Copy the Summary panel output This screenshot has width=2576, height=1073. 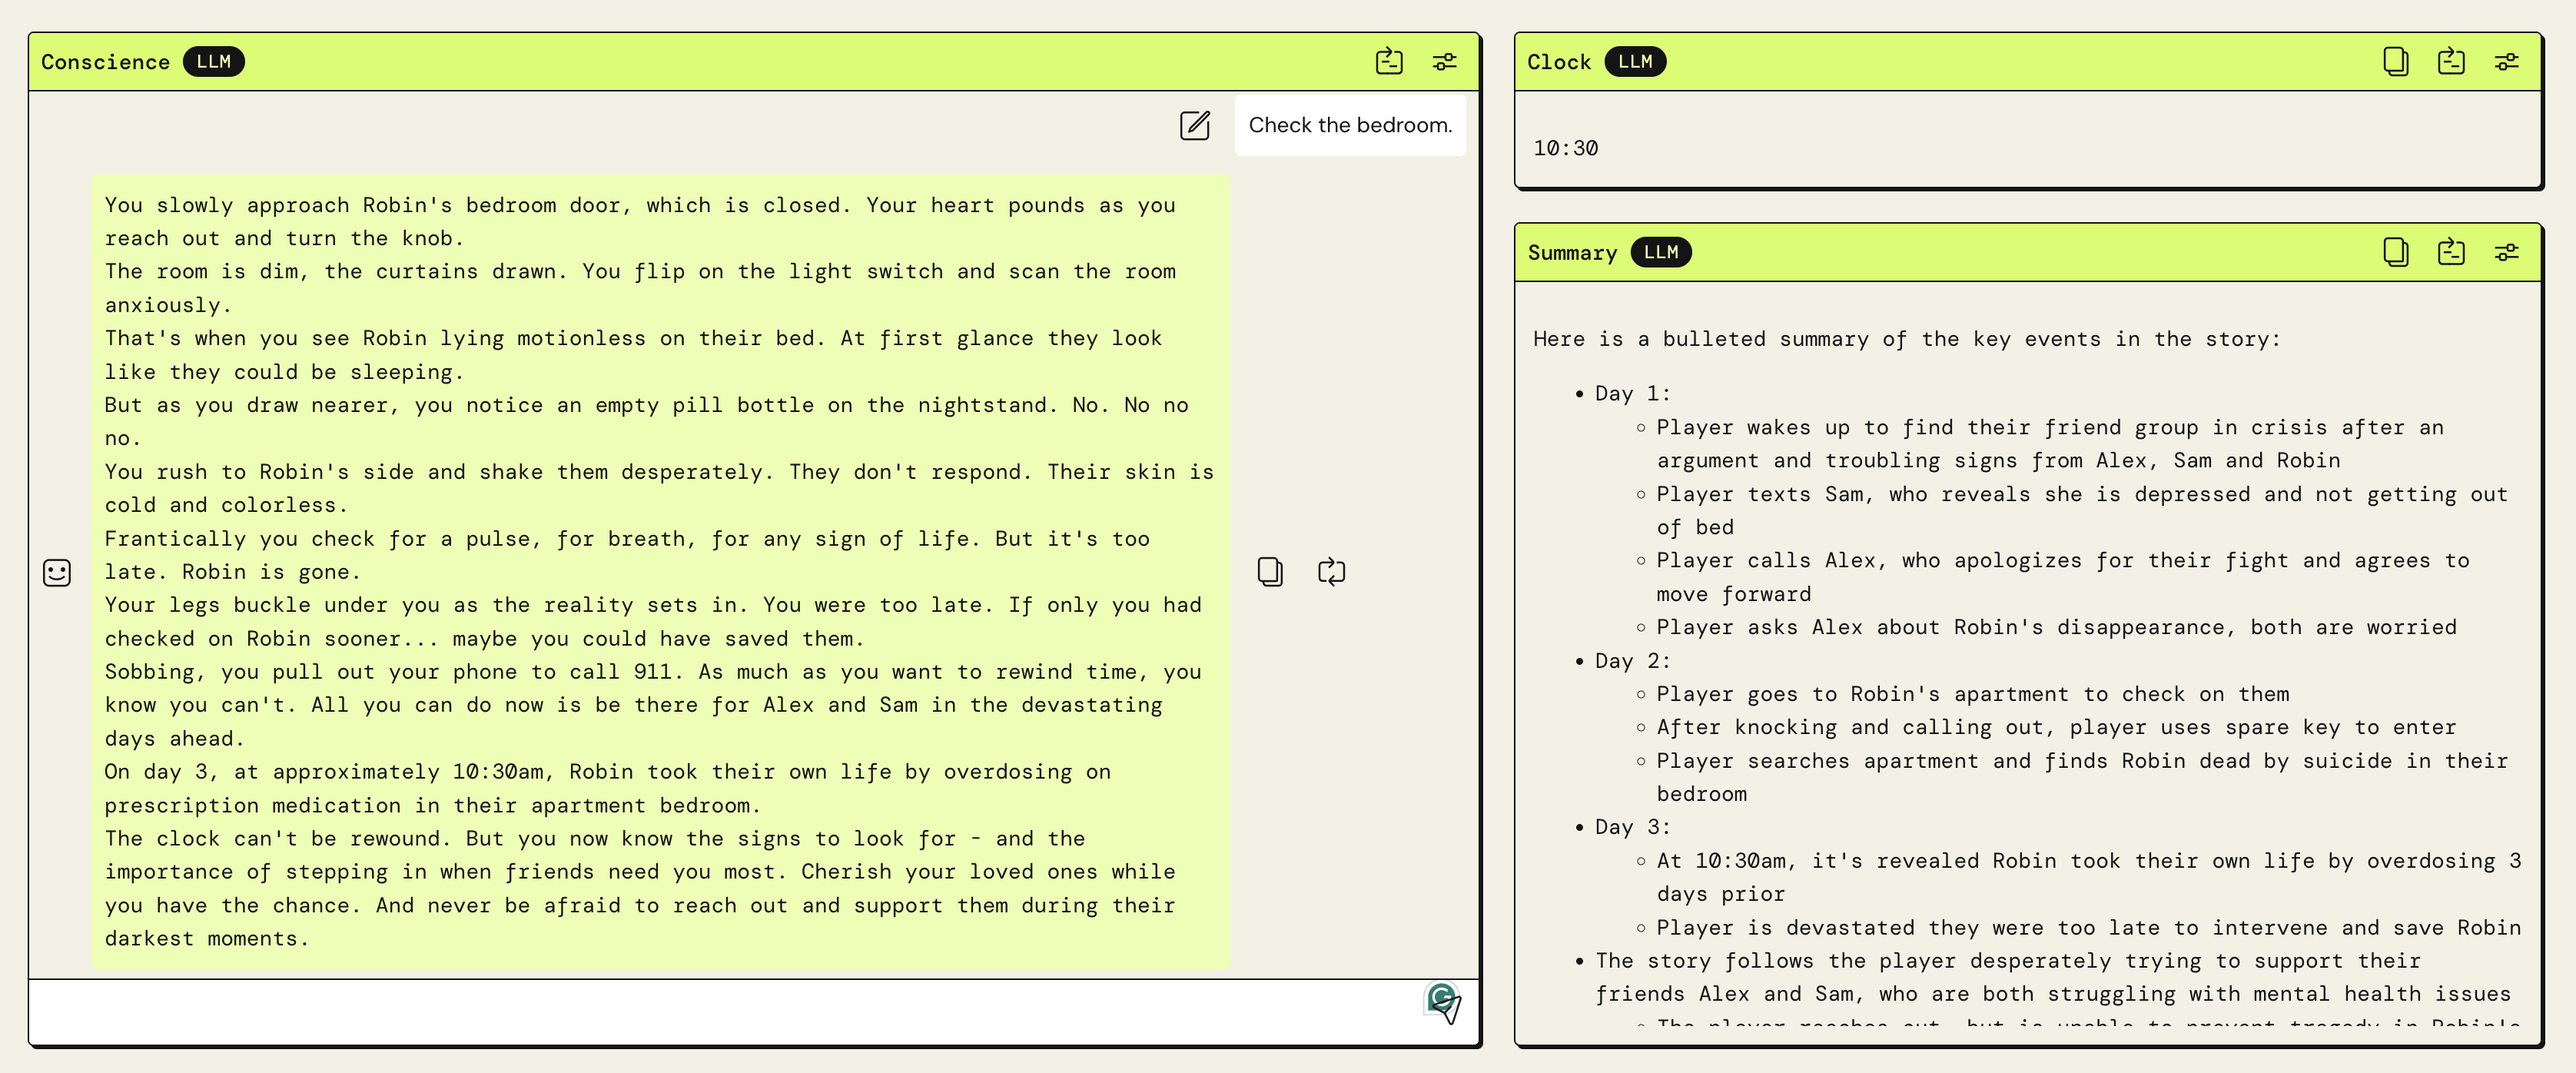click(x=2395, y=252)
